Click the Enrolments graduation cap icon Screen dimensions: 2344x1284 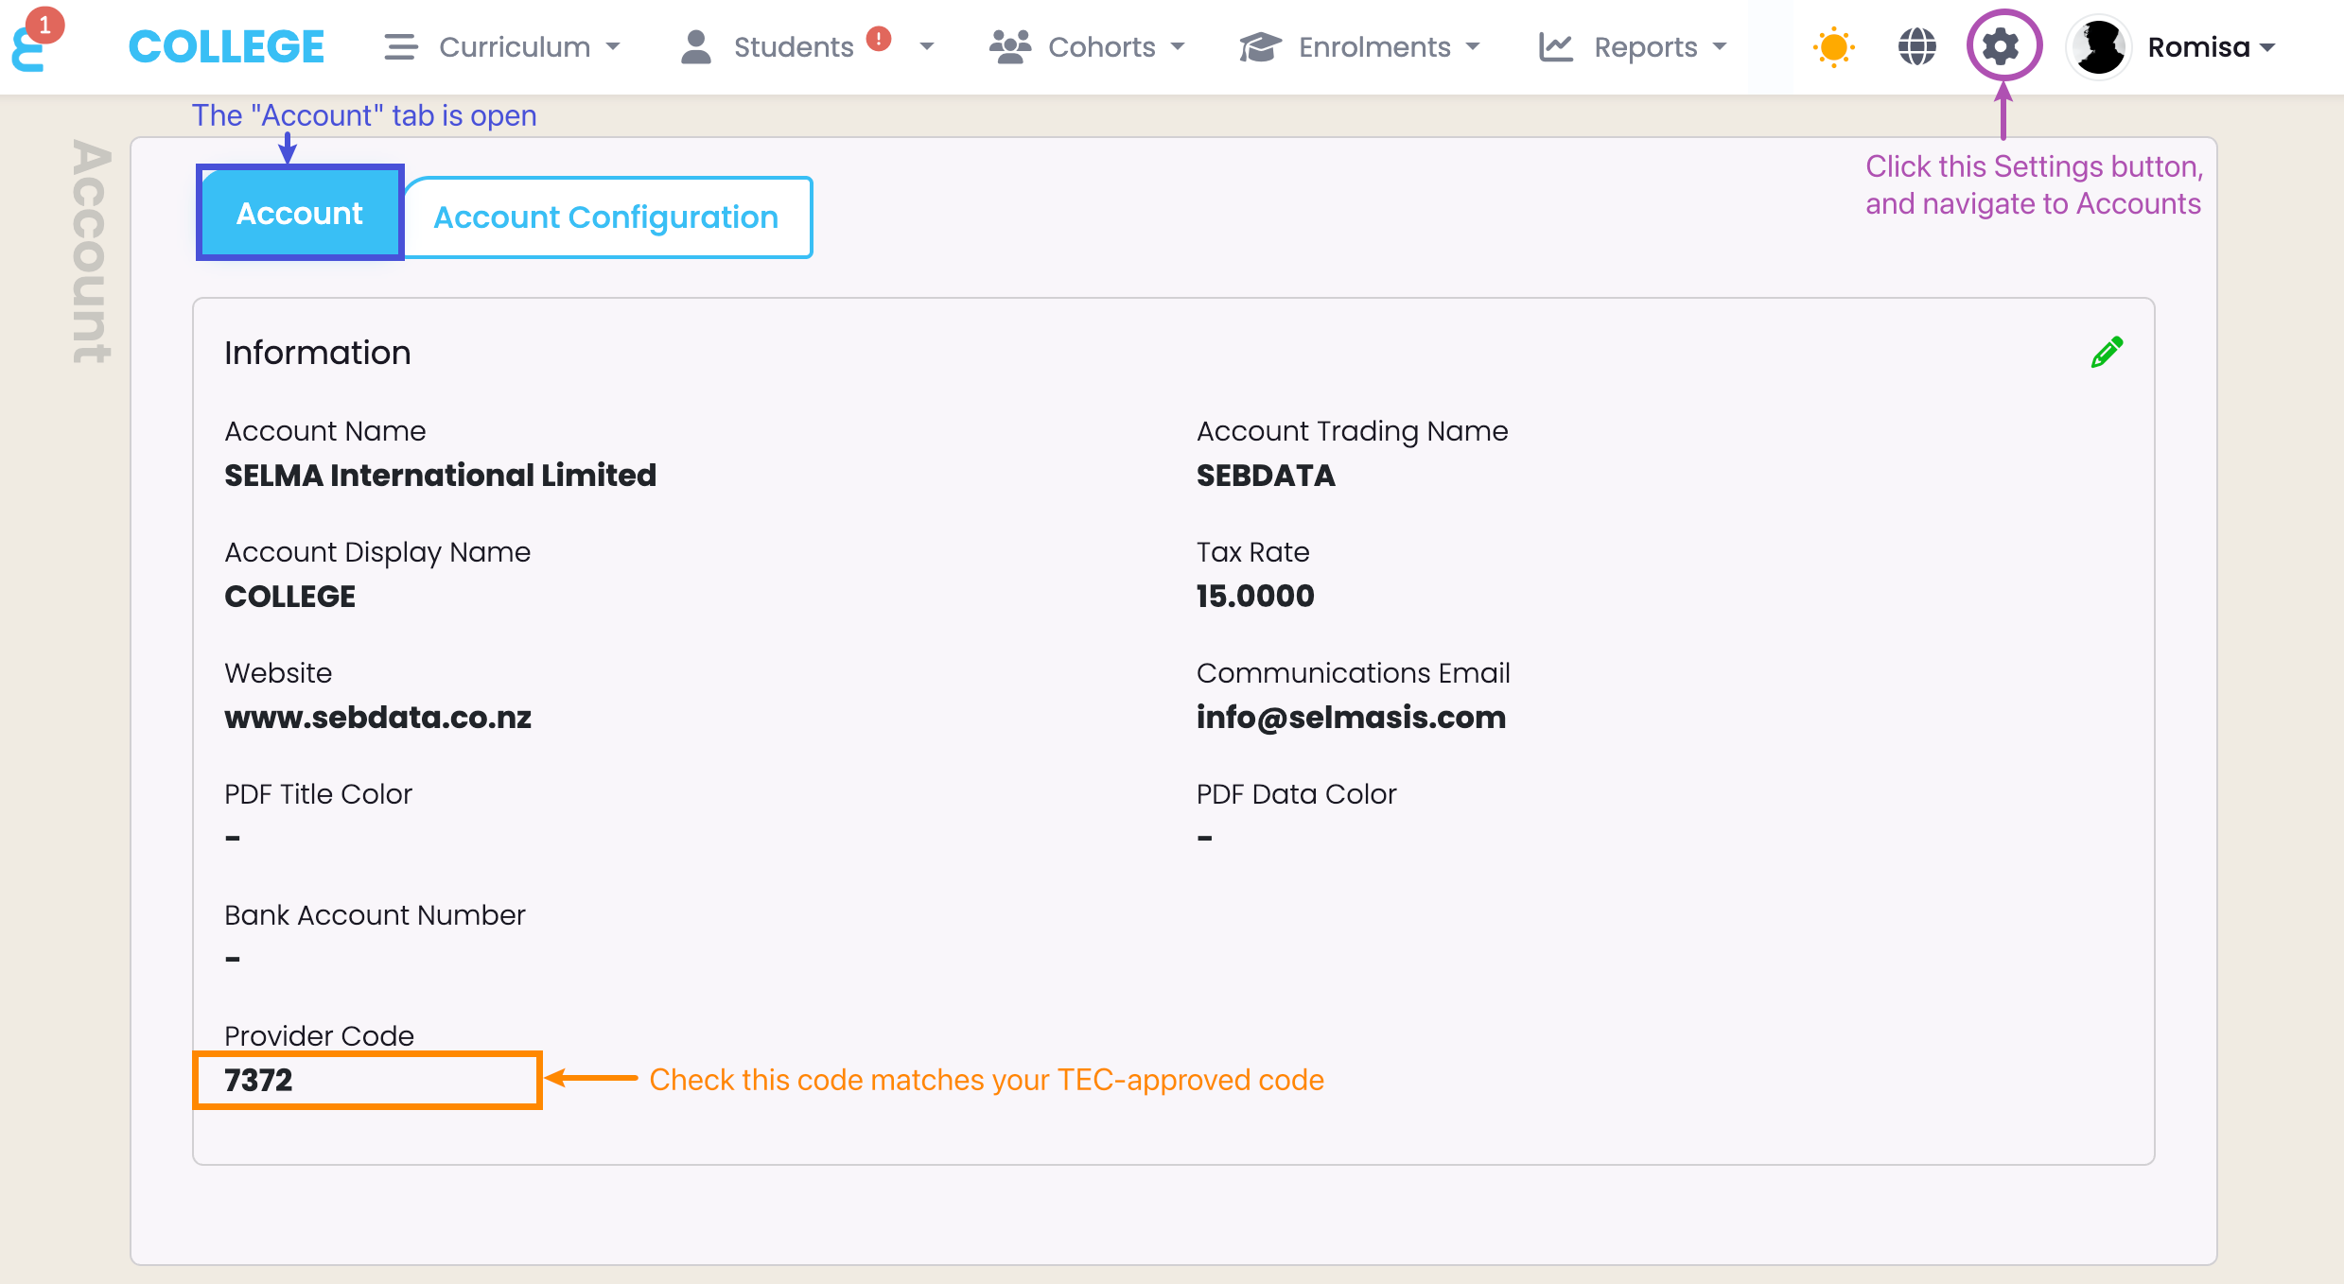click(1259, 46)
